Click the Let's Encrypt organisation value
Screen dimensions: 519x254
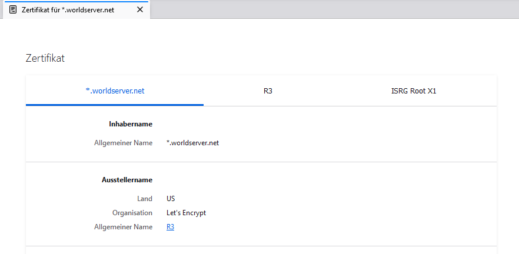[187, 213]
